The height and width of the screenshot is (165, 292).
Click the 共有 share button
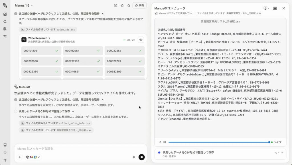[x=139, y=5]
